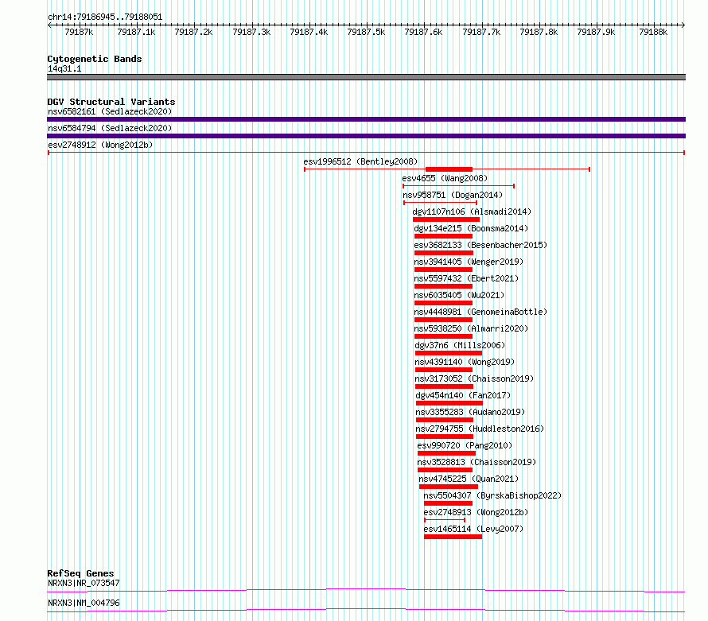Click the dgv134e215 (Boomsma2014) label

pos(471,228)
